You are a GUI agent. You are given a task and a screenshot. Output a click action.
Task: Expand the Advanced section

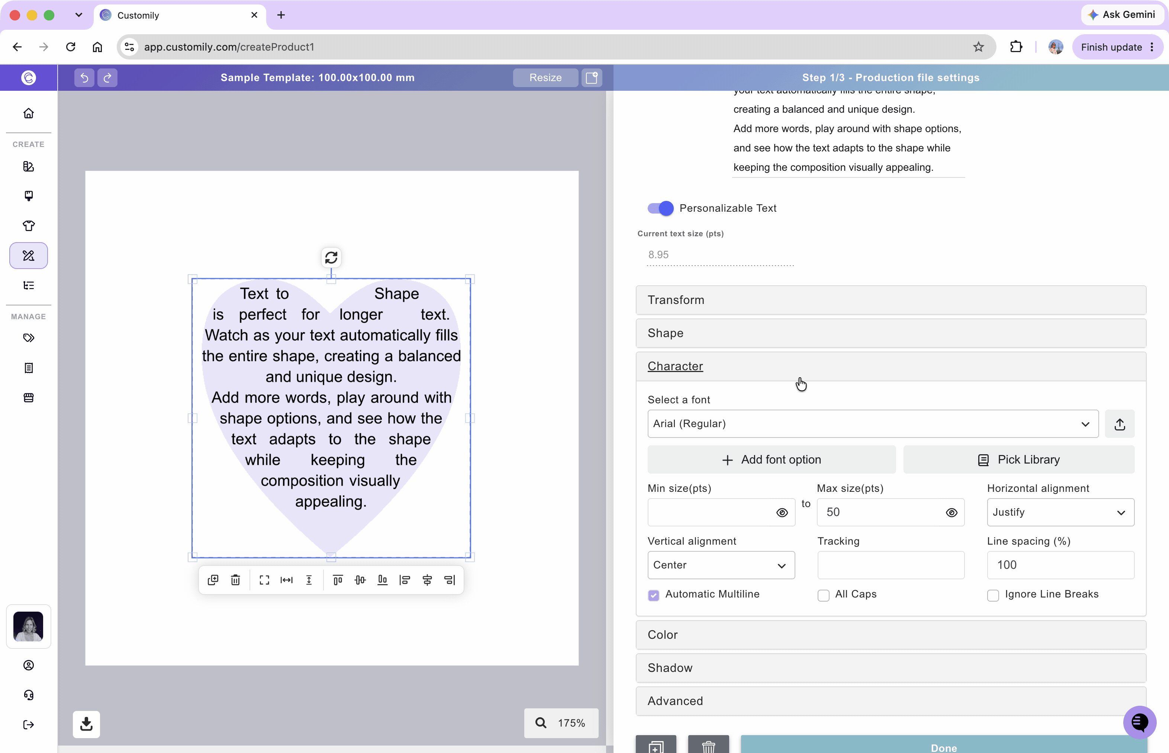[891, 702]
